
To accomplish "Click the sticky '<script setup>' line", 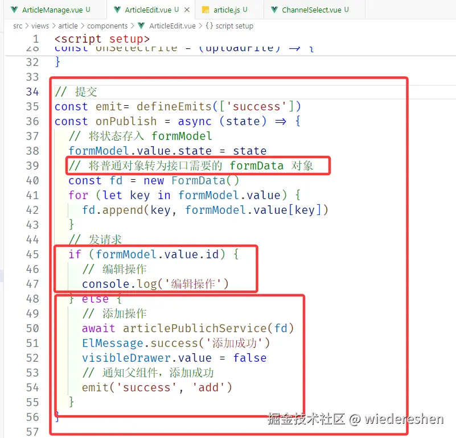I will (102, 39).
